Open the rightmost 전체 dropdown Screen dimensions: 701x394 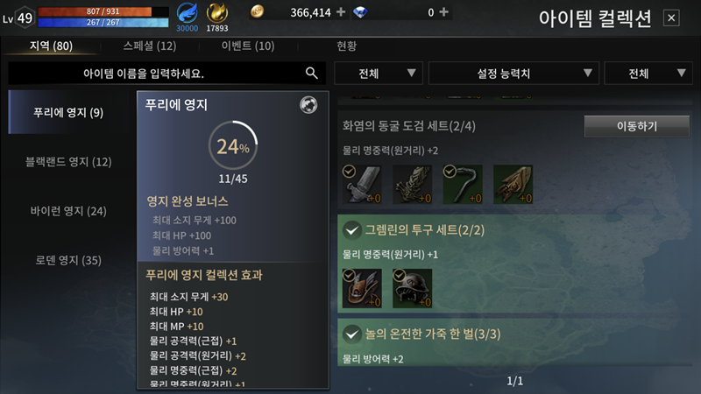648,74
